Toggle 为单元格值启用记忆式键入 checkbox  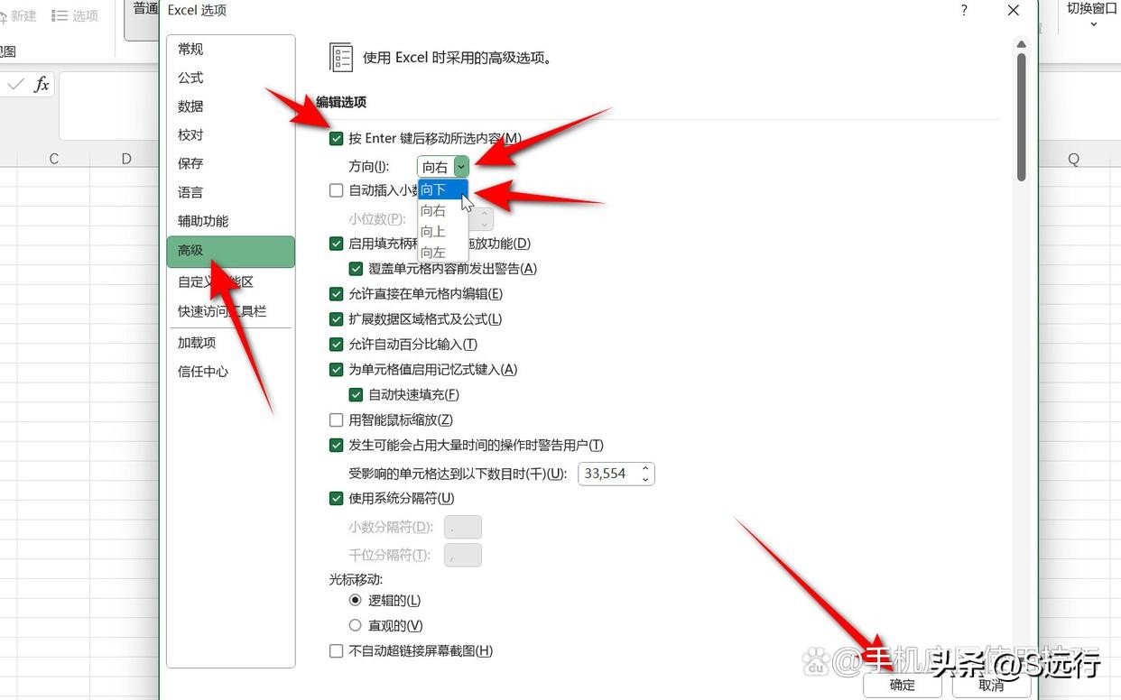tap(337, 370)
